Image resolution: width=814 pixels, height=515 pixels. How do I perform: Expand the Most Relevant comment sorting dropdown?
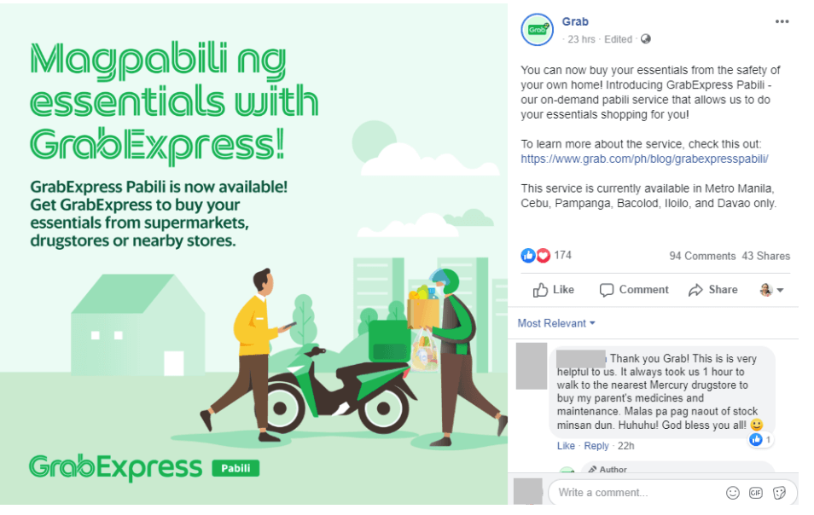click(556, 323)
